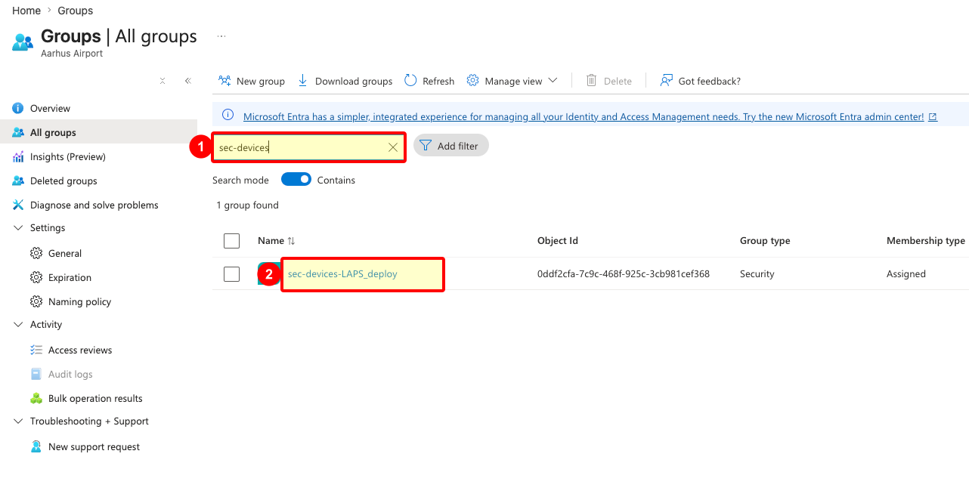Collapse the Settings section chevron
This screenshot has height=497, width=969.
pos(18,227)
